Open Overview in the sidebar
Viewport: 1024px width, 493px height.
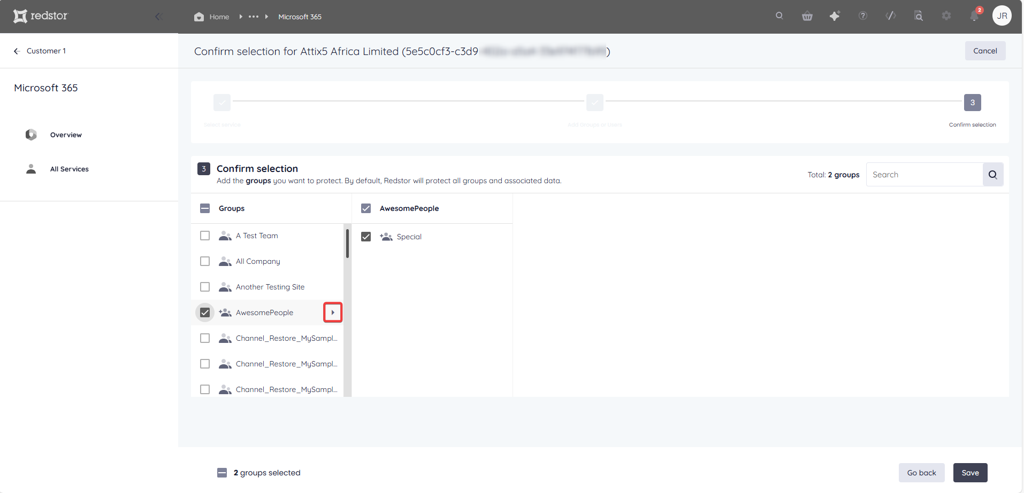click(66, 135)
